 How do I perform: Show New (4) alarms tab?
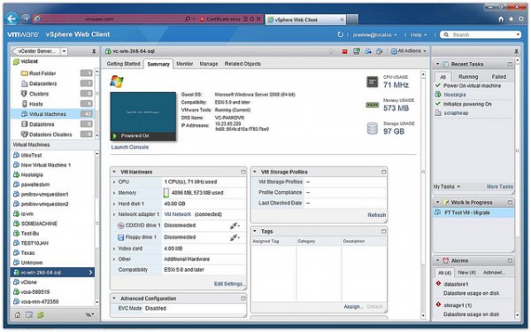point(466,273)
